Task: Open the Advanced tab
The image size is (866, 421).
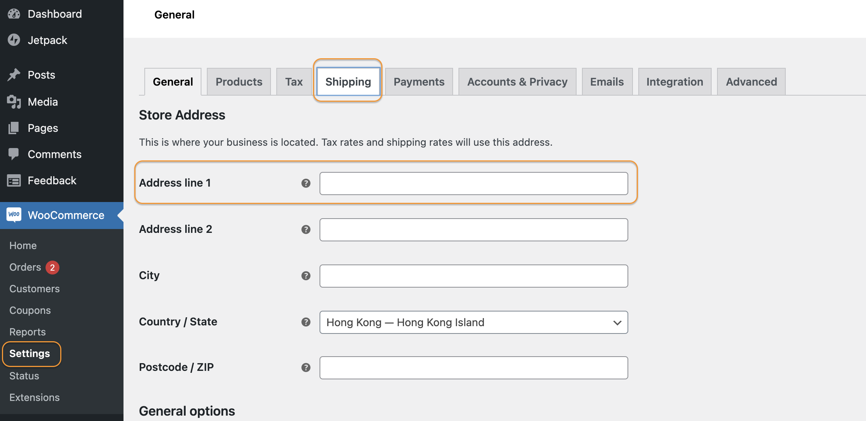Action: [x=751, y=82]
